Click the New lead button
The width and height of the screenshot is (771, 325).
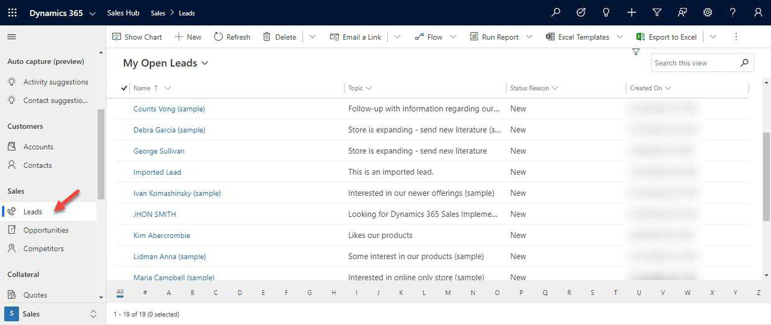(x=188, y=37)
